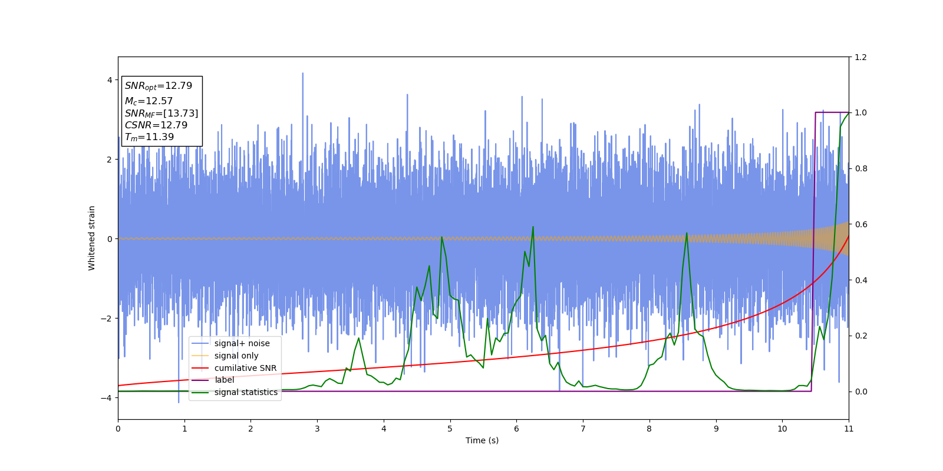The width and height of the screenshot is (943, 471).
Task: Click x-axis tick label 3
Action: [317, 429]
